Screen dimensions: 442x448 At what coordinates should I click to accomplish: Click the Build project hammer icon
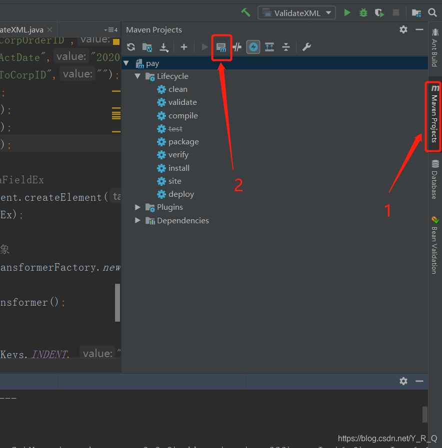[x=245, y=12]
